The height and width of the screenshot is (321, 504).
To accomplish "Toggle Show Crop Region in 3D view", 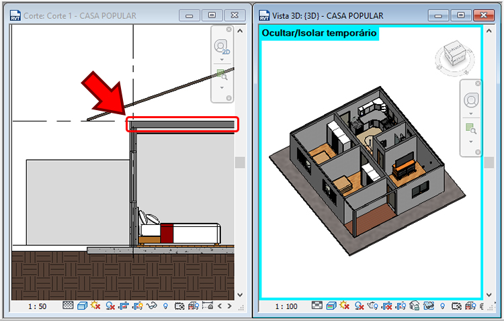I will pos(401,306).
